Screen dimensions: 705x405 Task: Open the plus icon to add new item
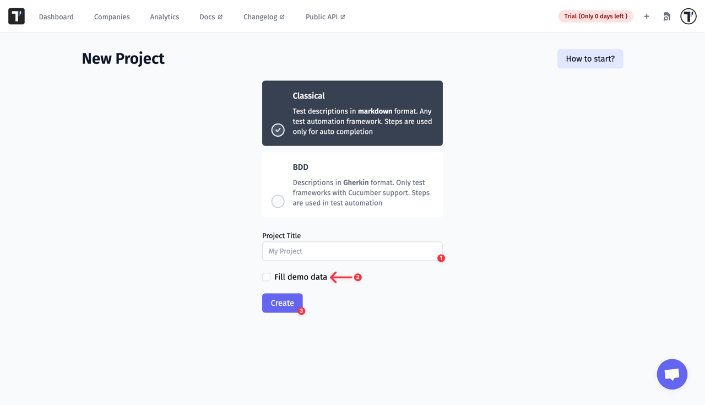click(647, 16)
